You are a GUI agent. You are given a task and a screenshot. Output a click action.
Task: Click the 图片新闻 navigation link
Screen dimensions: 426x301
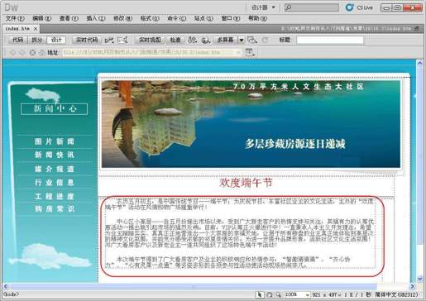55,141
